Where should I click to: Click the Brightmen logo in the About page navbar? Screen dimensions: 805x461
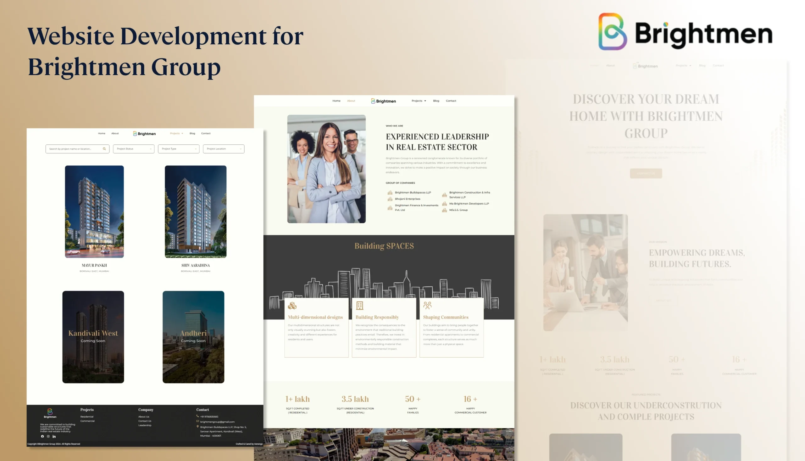[x=383, y=101]
